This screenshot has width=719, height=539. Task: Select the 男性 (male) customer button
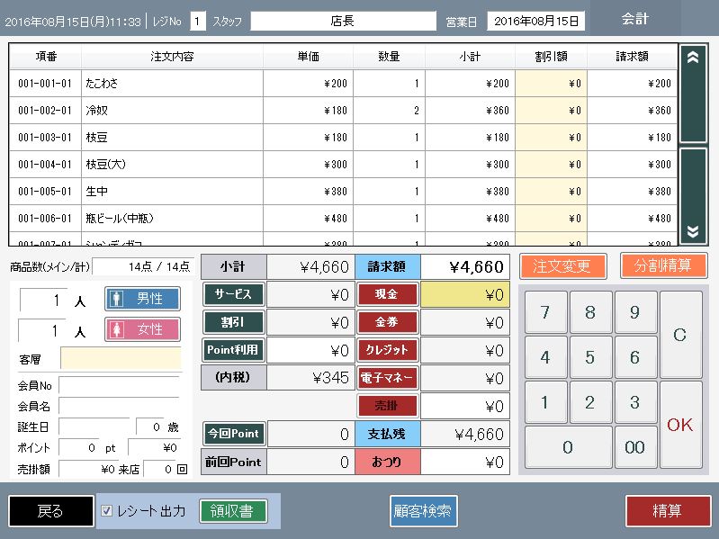(142, 299)
